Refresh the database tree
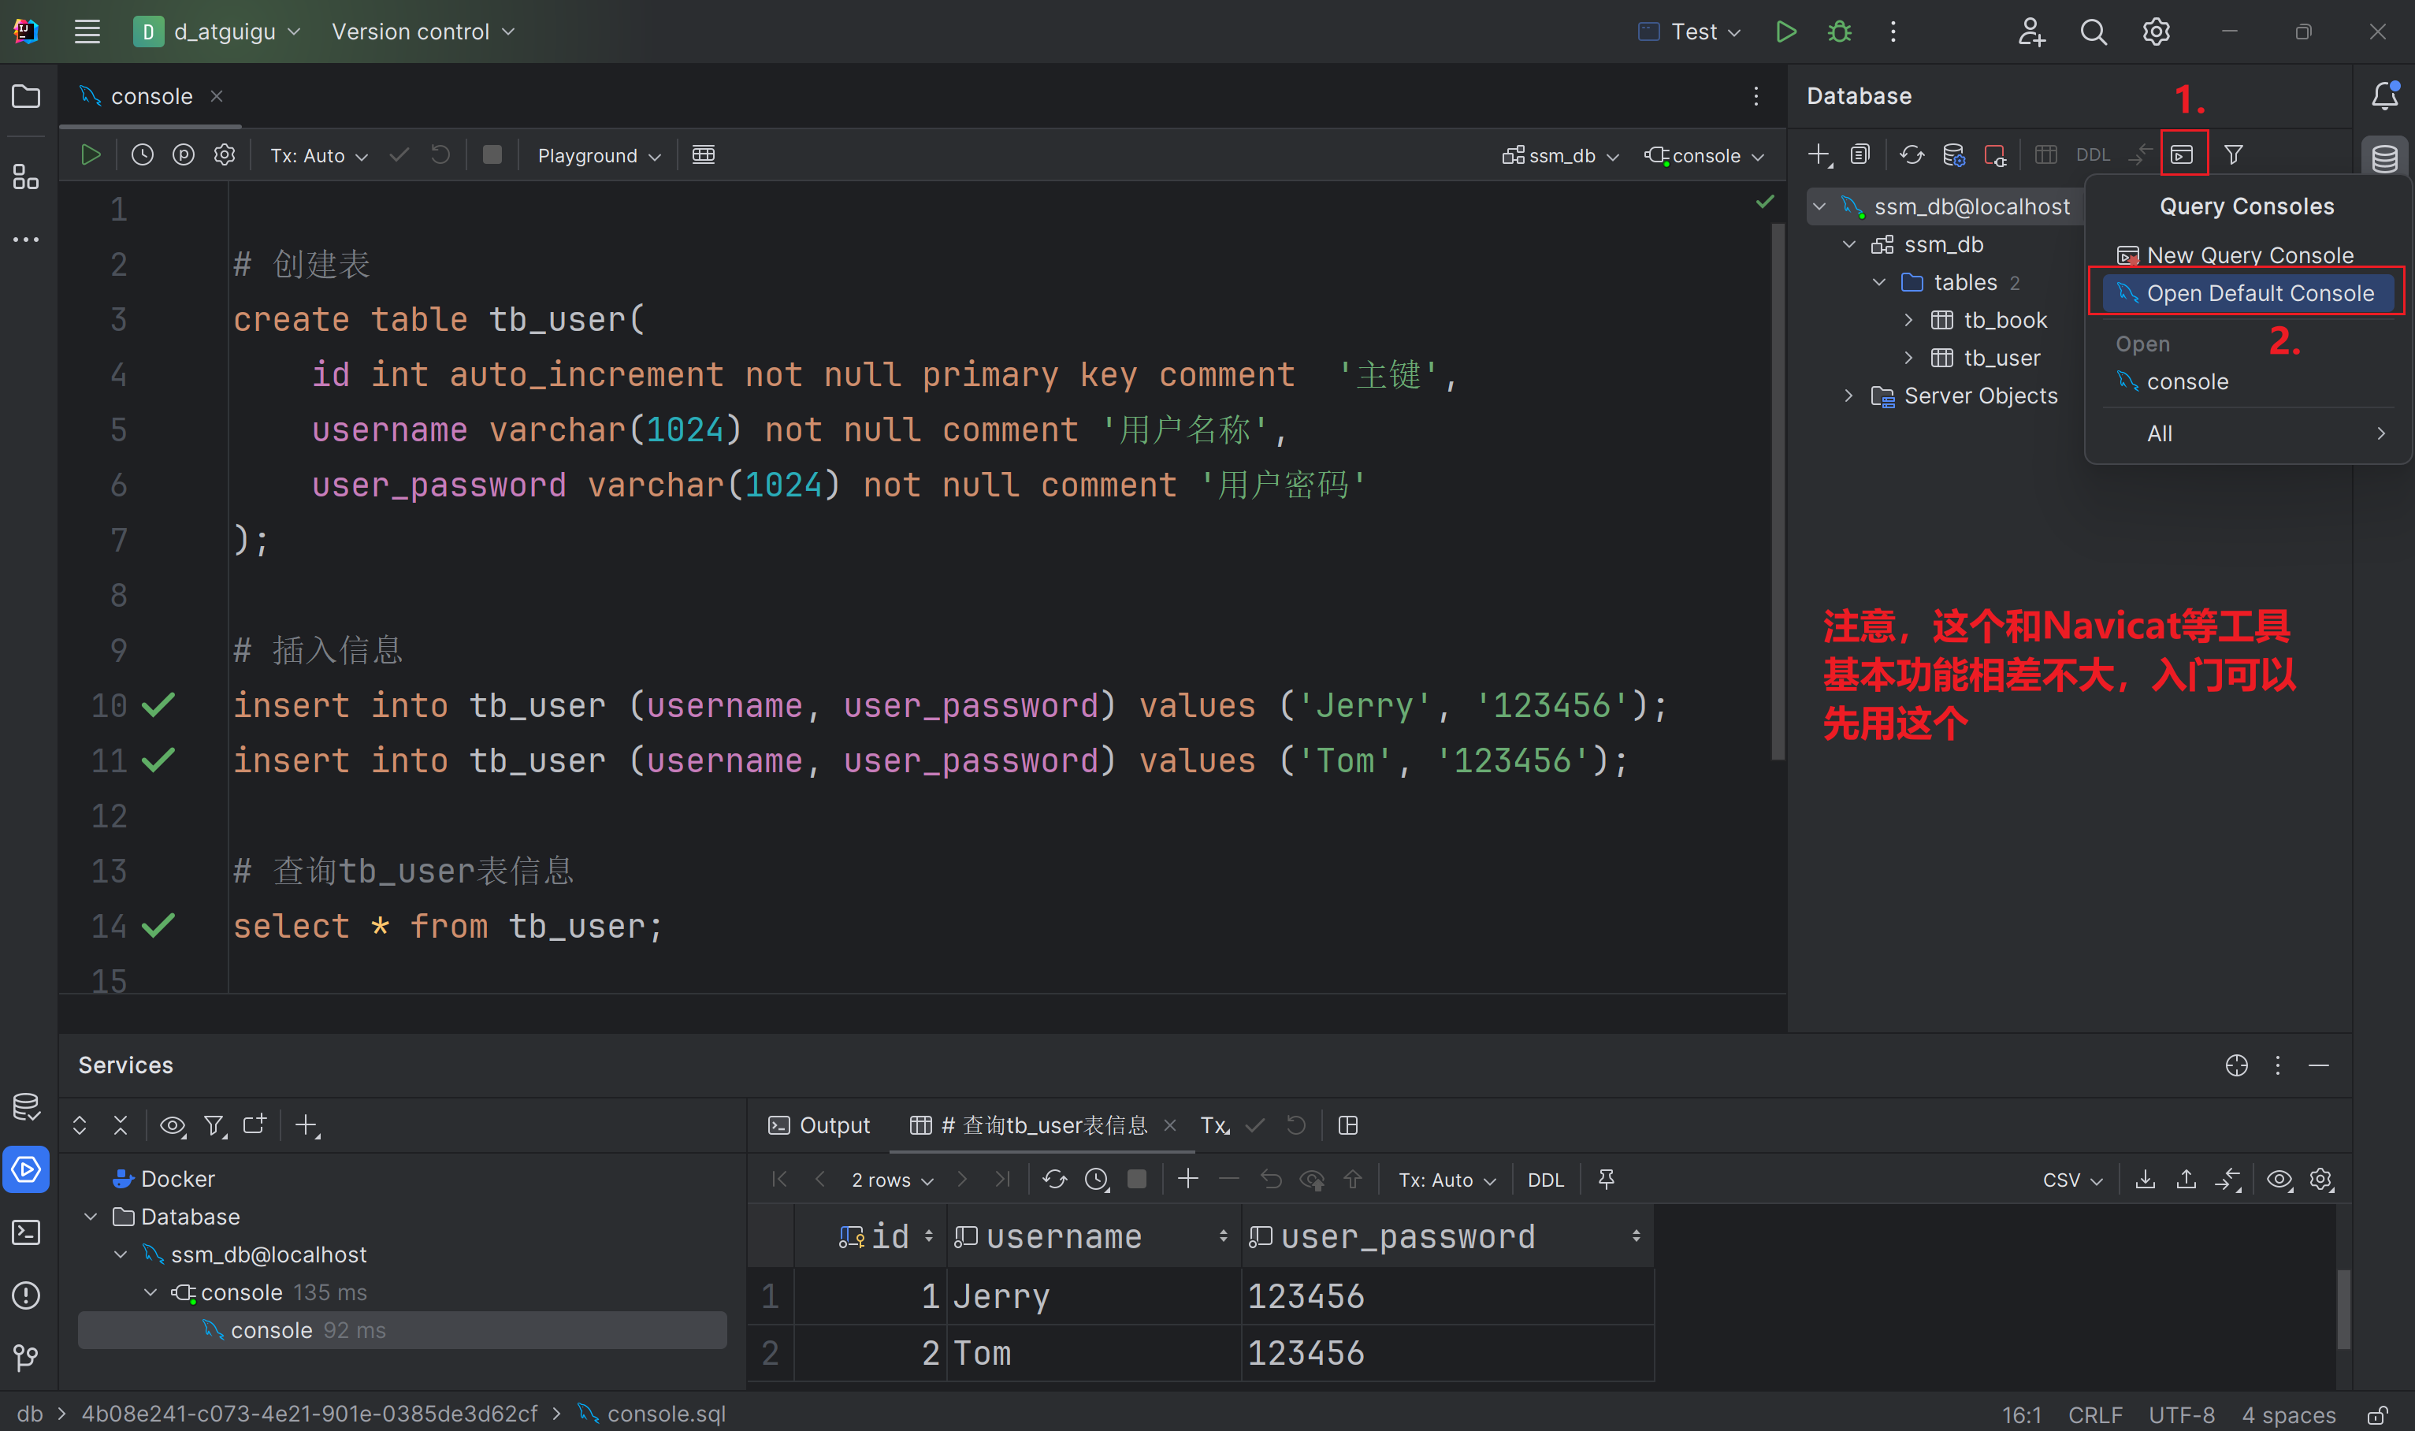Screen dimensions: 2415x1431 [x=1912, y=154]
